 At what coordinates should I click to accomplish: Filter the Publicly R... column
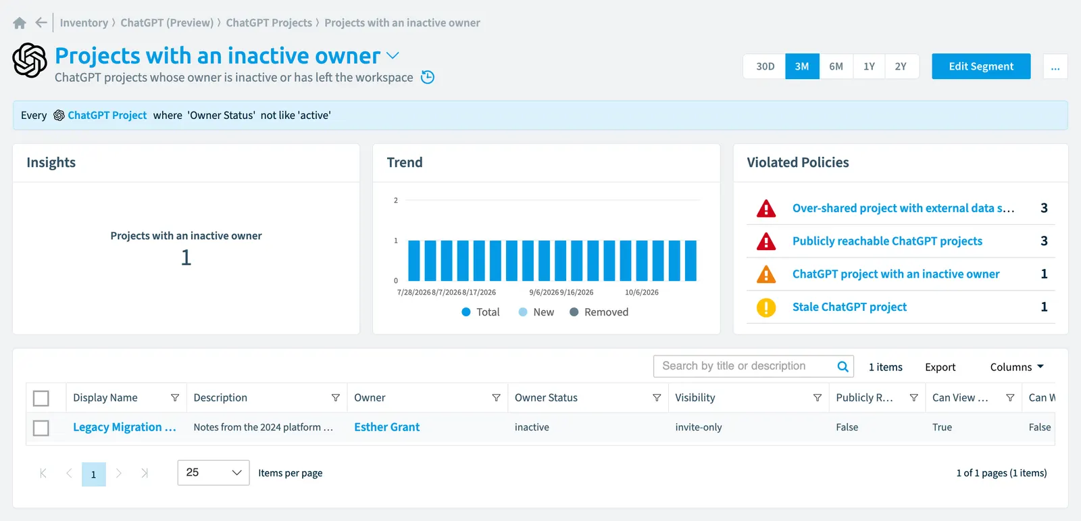913,398
